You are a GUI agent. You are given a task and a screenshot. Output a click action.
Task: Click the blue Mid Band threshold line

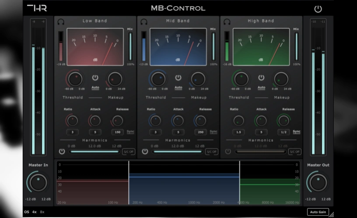pyautogui.click(x=184, y=177)
